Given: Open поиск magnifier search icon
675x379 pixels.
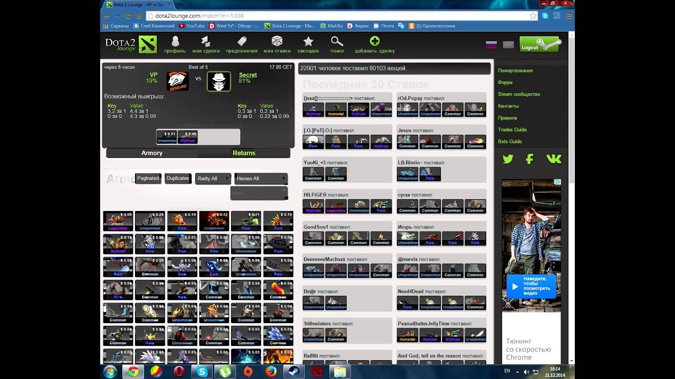Looking at the screenshot, I should pyautogui.click(x=337, y=41).
